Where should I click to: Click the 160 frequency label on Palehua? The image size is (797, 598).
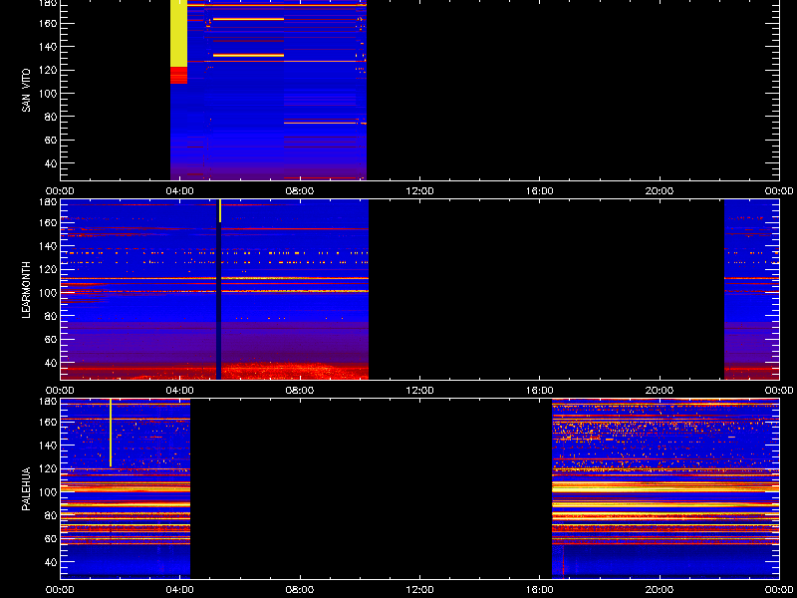(49, 422)
